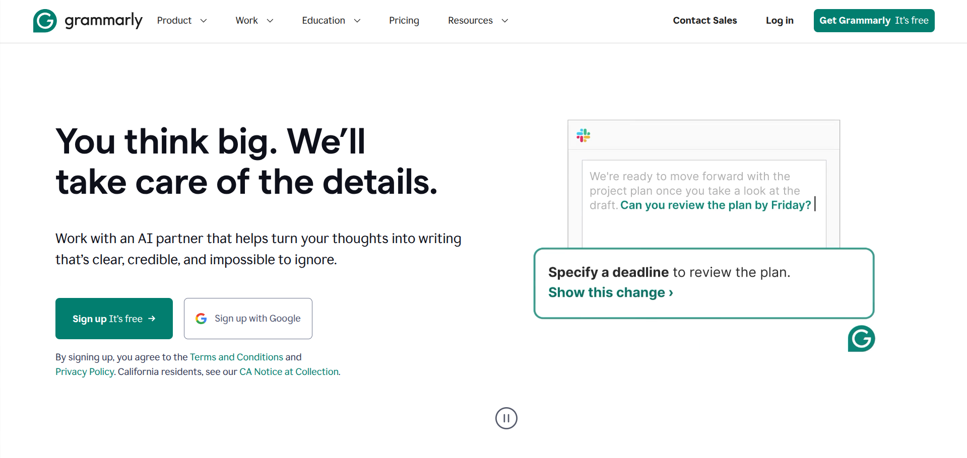Open the Pricing page

click(x=404, y=21)
